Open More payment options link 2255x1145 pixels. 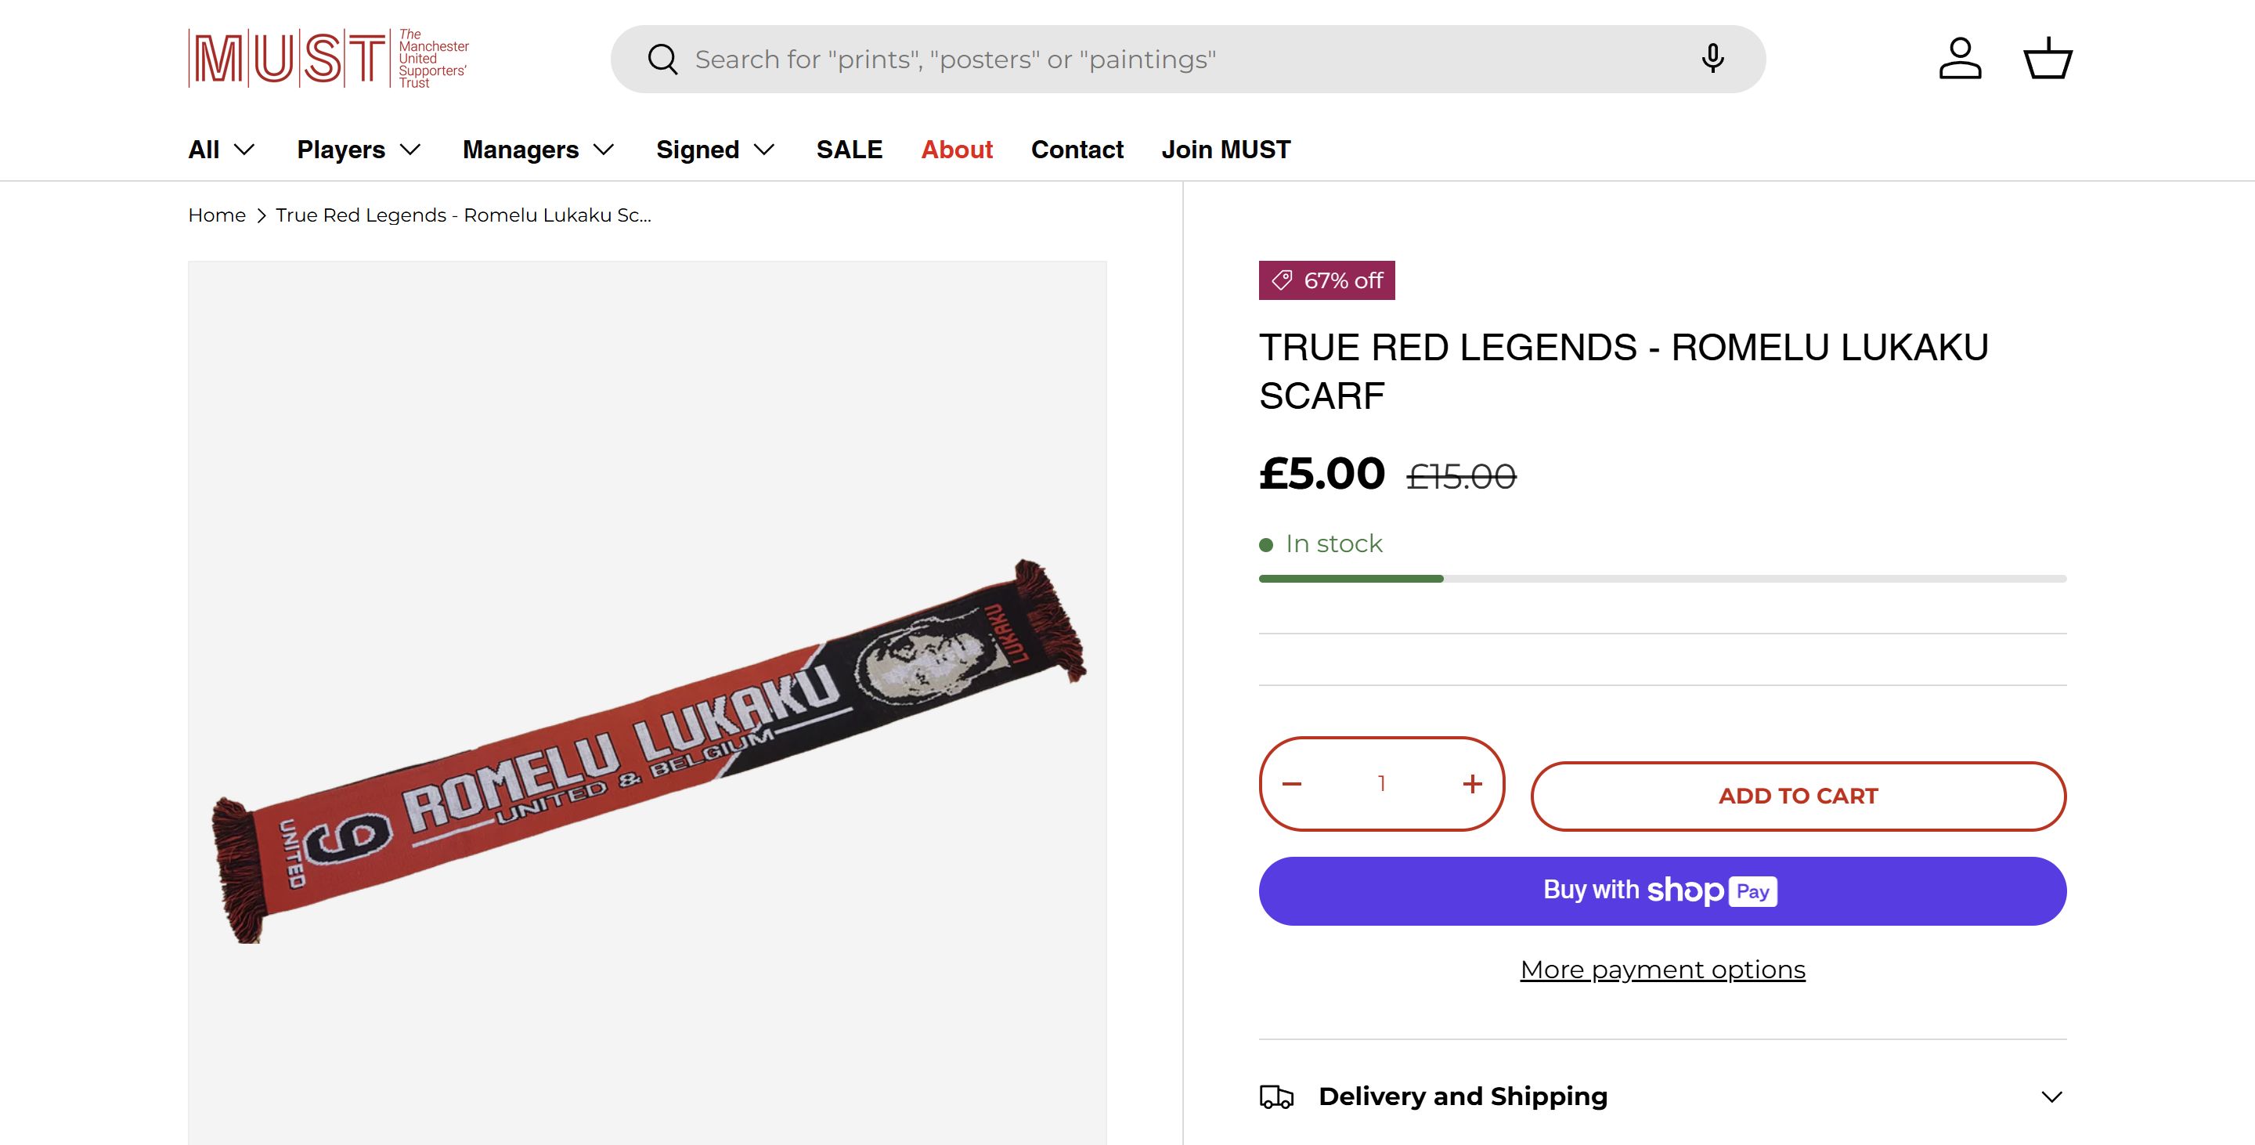coord(1662,970)
